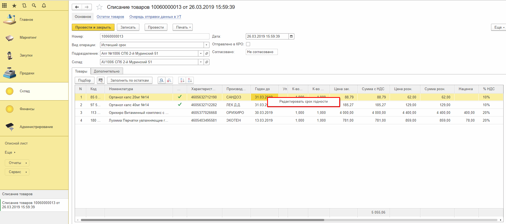
Task: Open the Остатки товаров link
Action: [110, 17]
